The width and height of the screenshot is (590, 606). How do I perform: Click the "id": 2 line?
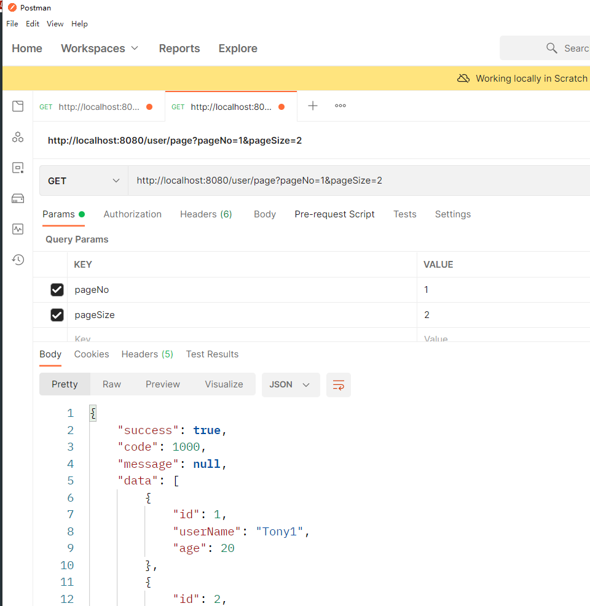coord(199,599)
